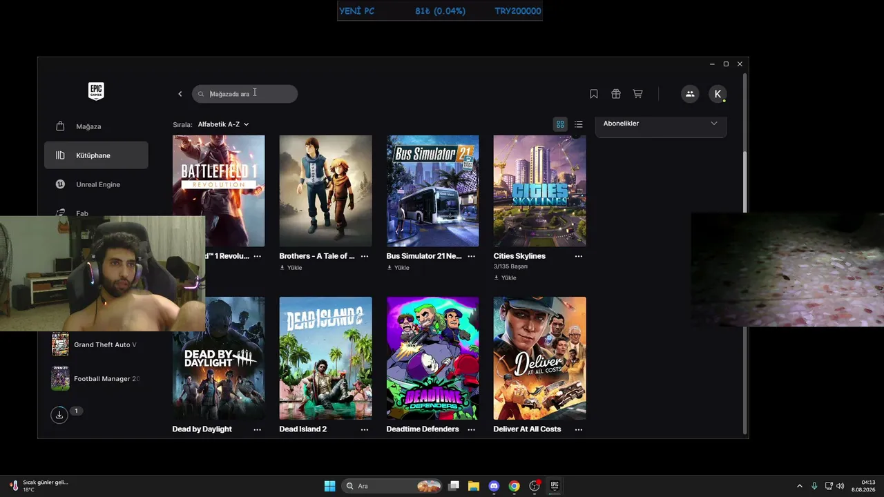Open Dead Island 2 cover art
This screenshot has height=497, width=884.
(x=325, y=358)
